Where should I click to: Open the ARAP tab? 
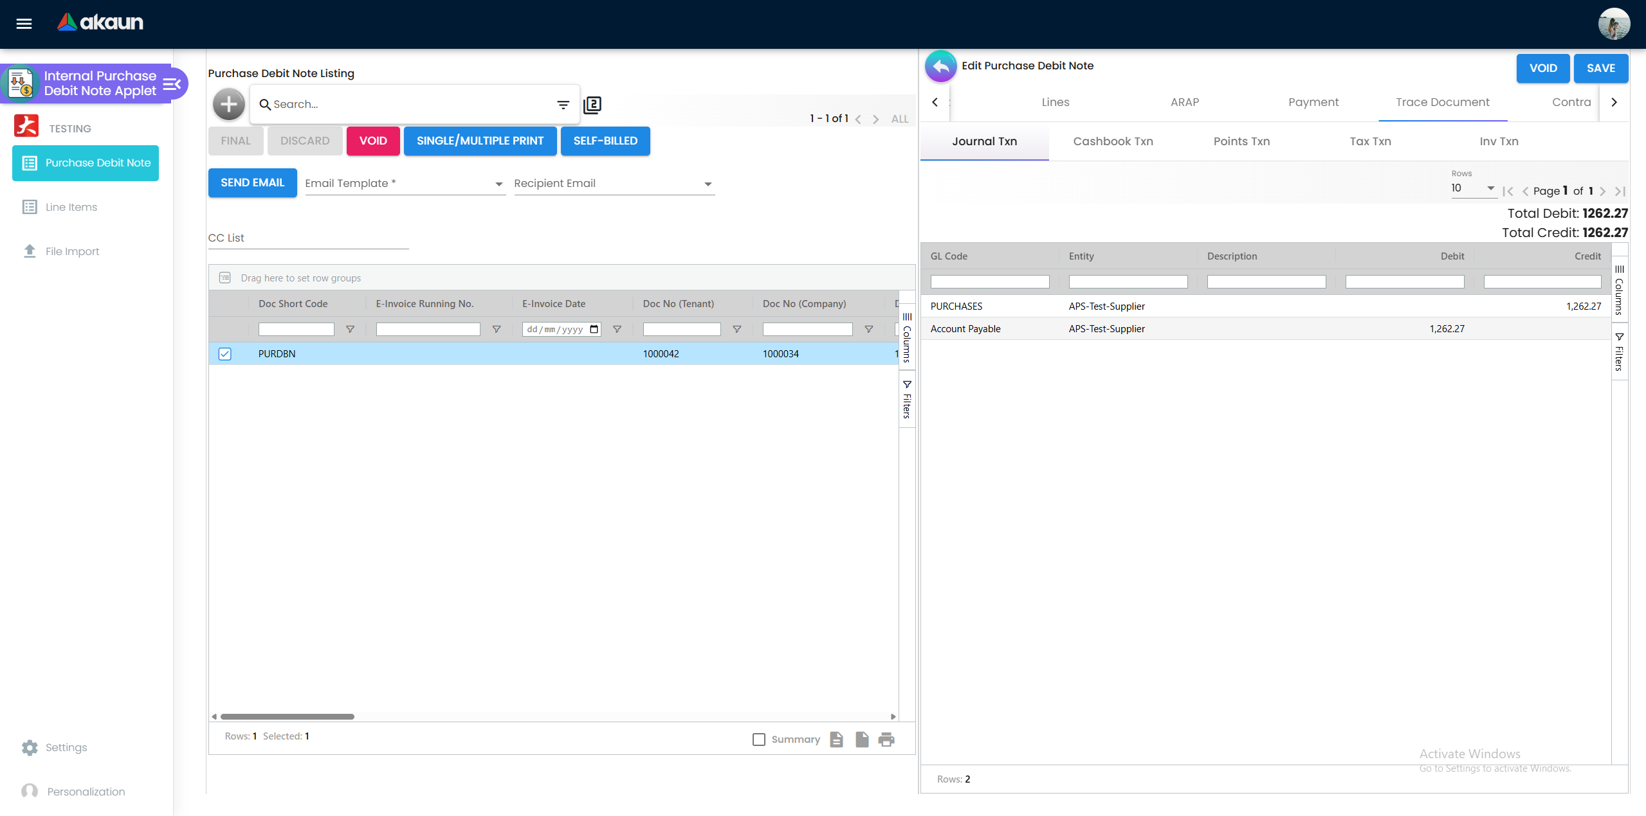(x=1184, y=102)
